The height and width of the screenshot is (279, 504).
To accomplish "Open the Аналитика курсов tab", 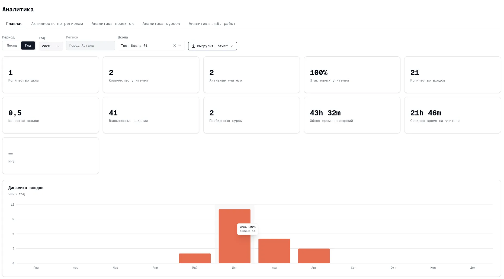I will [161, 24].
